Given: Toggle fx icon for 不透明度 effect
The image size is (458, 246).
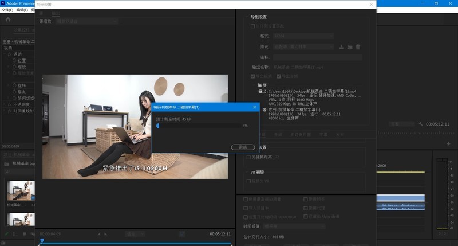Looking at the screenshot, I should [x=10, y=104].
